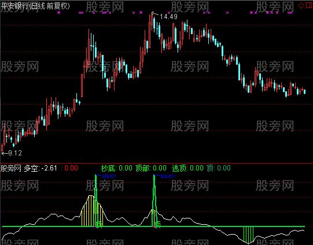This screenshot has width=313, height=245.
Task: Click the last 顶: 0.00 value in header
Action: point(219,168)
